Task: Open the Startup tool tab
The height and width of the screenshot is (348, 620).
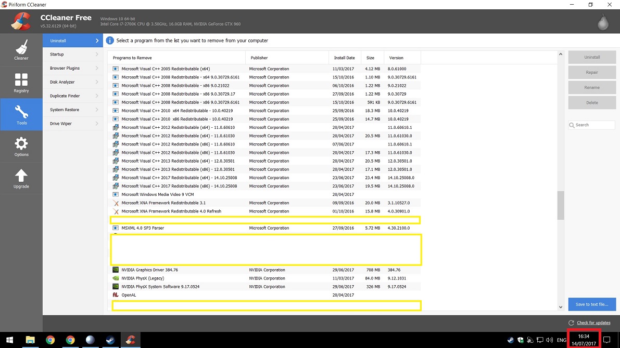Action: click(x=73, y=55)
